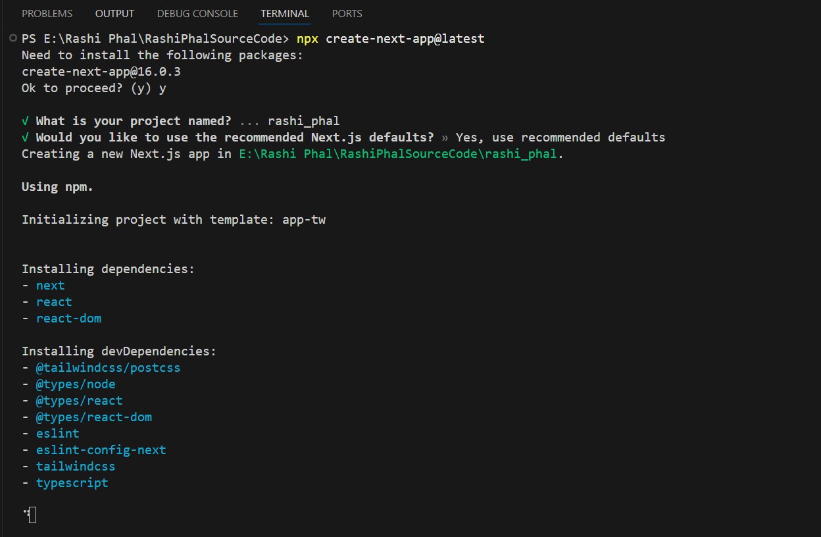Switch to the PROBLEMS tab
Image resolution: width=821 pixels, height=537 pixels.
(47, 13)
